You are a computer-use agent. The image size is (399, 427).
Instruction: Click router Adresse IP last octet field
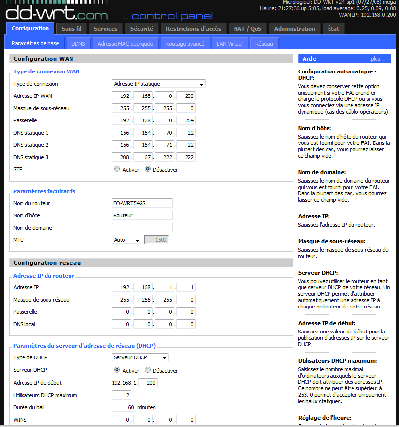[x=186, y=287]
